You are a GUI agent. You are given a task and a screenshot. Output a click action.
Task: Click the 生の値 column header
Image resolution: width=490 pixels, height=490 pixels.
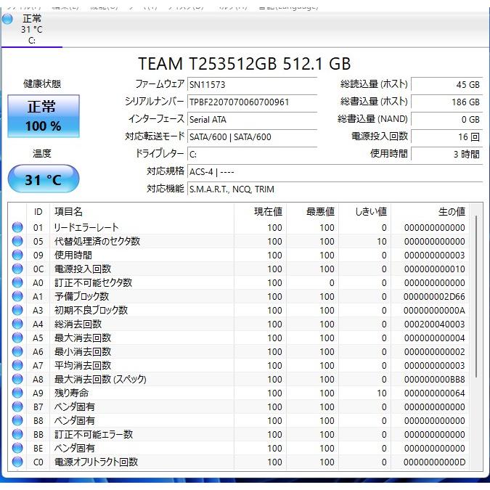(x=430, y=212)
